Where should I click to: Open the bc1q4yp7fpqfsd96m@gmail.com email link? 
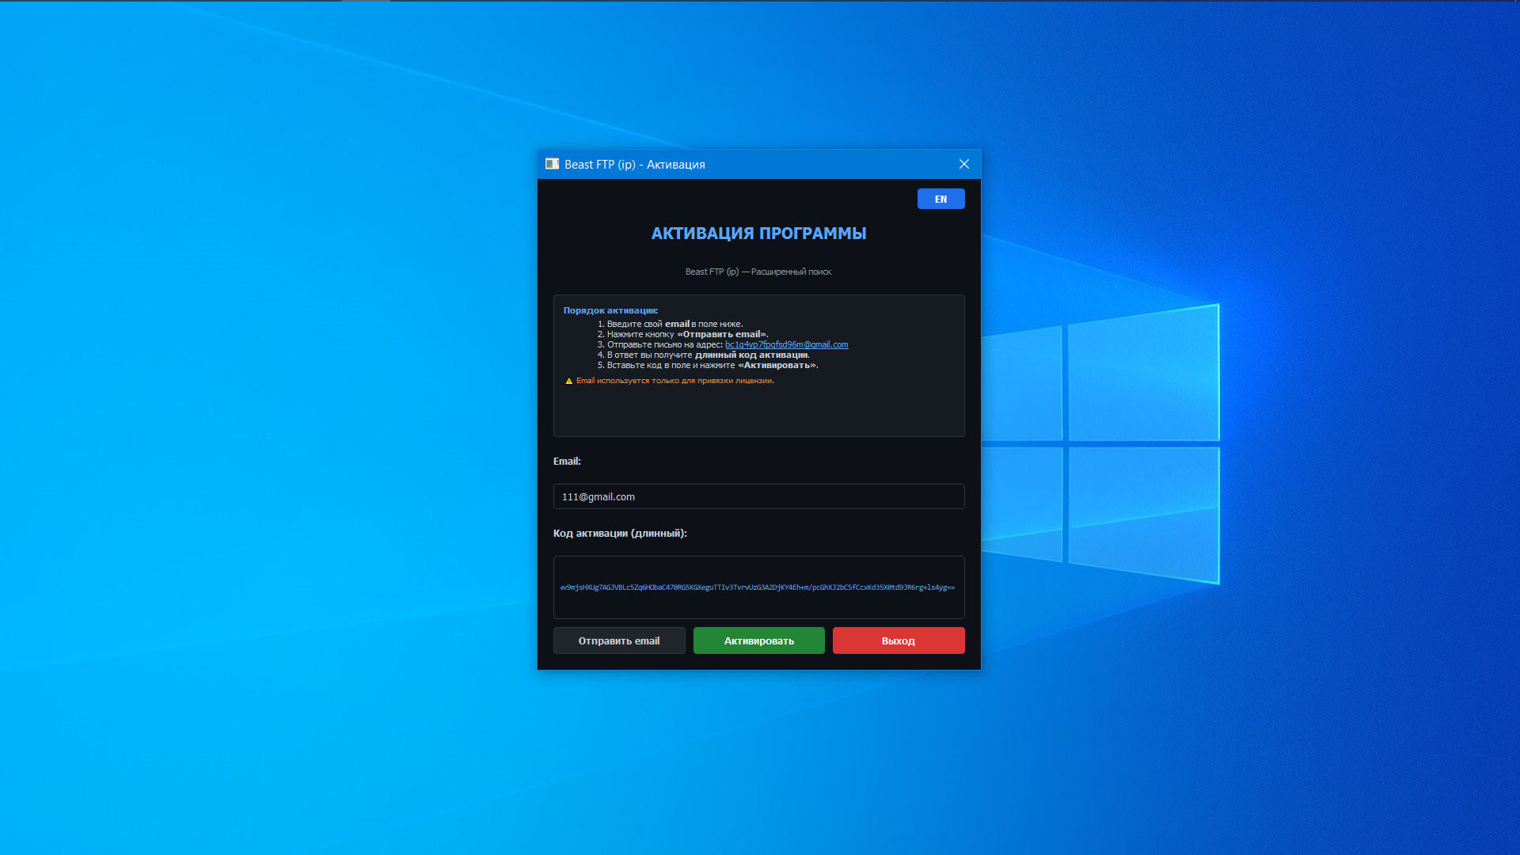[x=786, y=344]
